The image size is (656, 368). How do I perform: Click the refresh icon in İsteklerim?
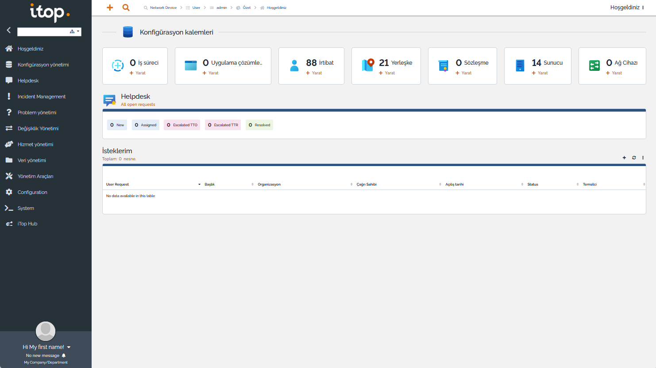point(634,158)
